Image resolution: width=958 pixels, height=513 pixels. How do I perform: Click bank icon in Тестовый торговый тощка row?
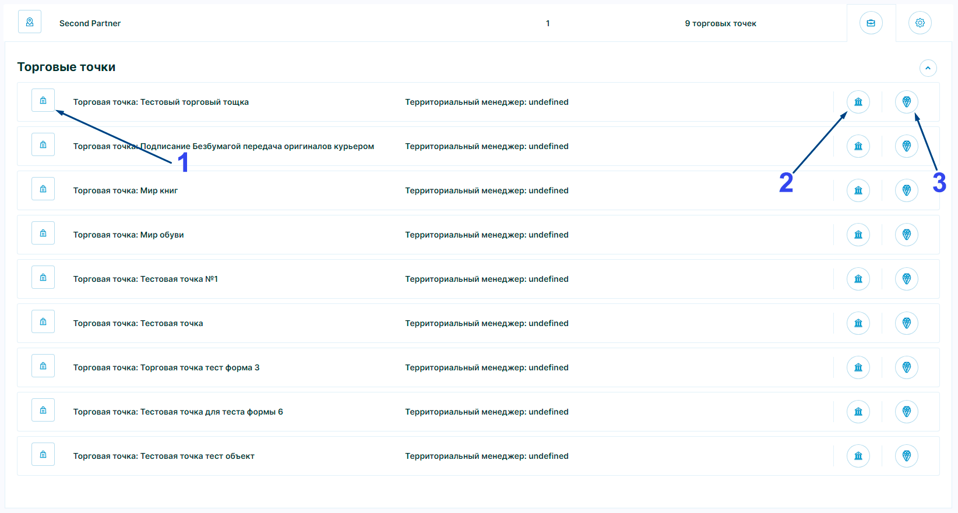click(858, 102)
